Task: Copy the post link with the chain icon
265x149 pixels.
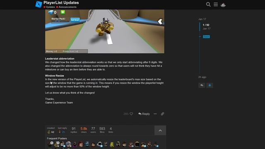Action: (x=162, y=114)
